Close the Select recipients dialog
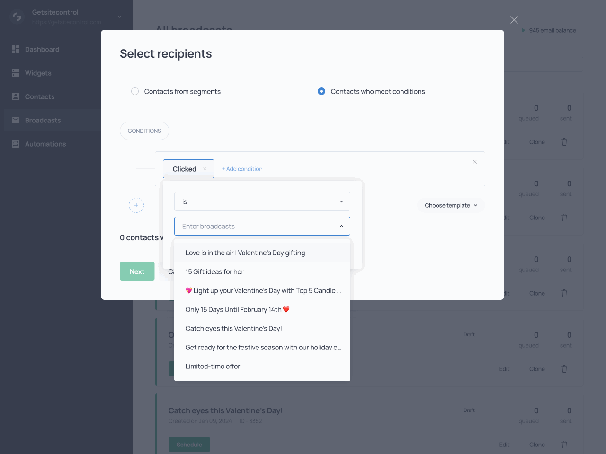606x454 pixels. (514, 20)
